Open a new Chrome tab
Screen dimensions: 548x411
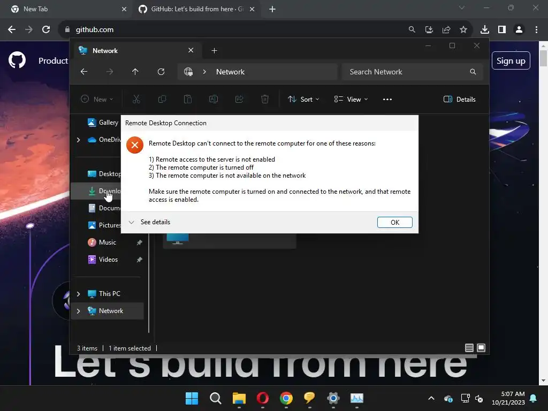tap(272, 9)
